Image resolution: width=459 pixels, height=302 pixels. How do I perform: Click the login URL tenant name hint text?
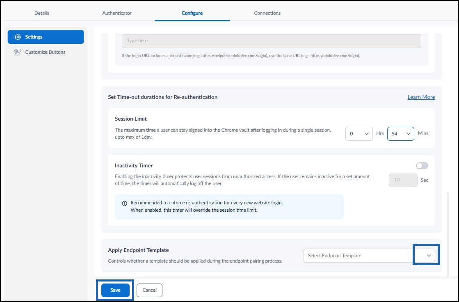(241, 56)
